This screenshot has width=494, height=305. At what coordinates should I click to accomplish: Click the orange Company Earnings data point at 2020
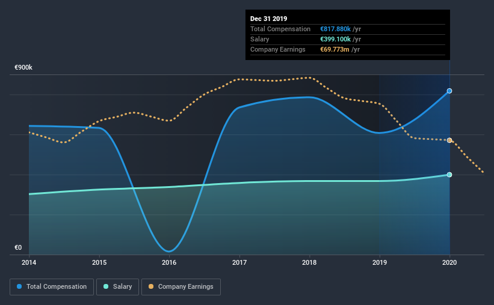pos(449,140)
